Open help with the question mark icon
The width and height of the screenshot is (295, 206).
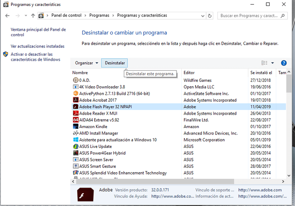click(284, 63)
